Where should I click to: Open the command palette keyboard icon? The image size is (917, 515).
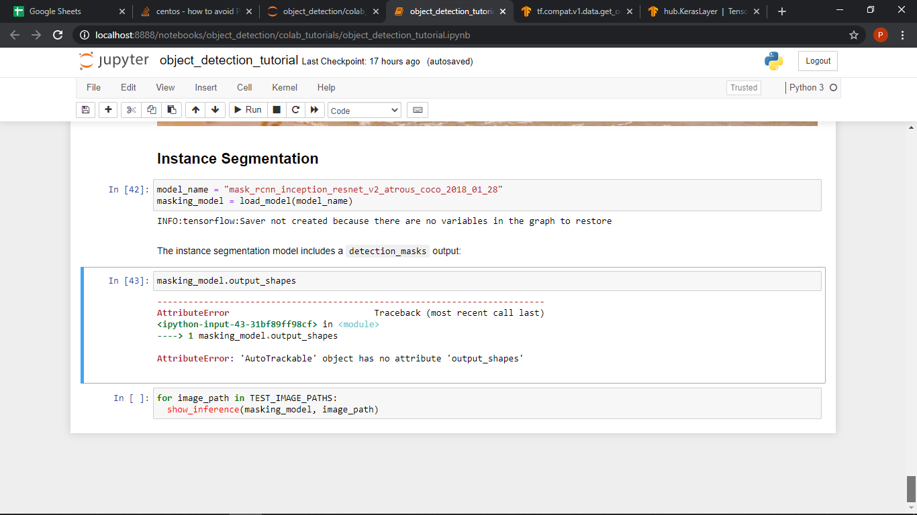417,109
